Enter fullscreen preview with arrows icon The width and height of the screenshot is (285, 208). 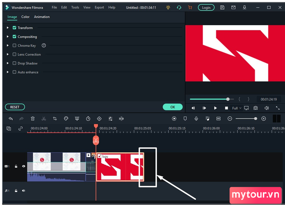(278, 108)
